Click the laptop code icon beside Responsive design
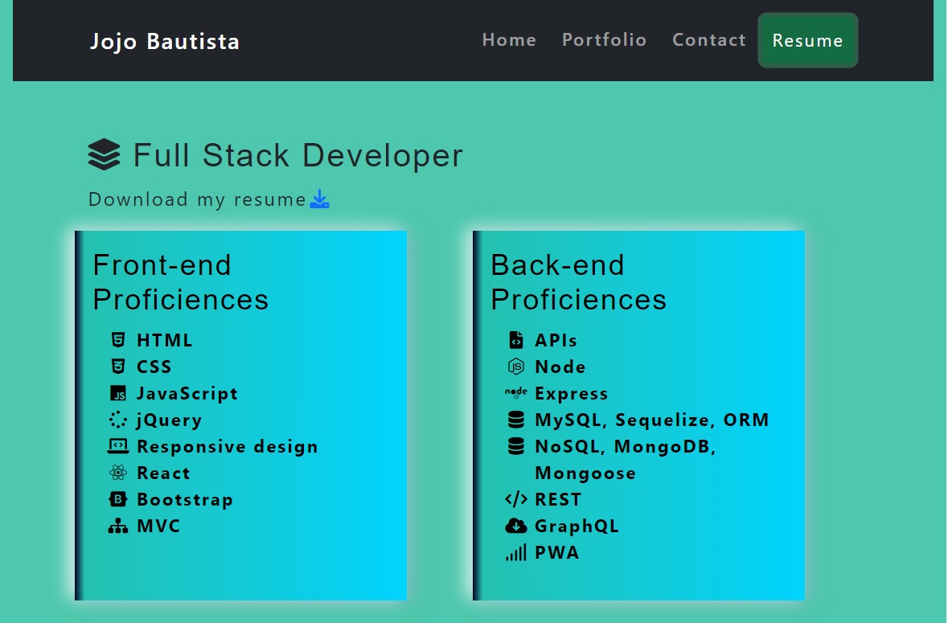Screen dimensions: 948x623 pos(118,446)
